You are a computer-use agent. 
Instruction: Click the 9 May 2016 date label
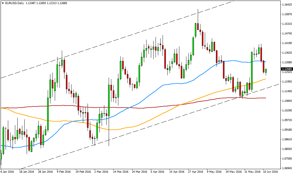(x=214, y=172)
